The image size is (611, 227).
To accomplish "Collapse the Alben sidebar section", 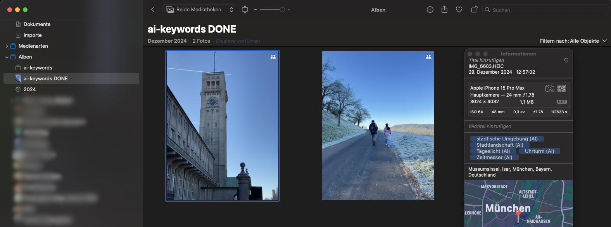I will click(7, 57).
